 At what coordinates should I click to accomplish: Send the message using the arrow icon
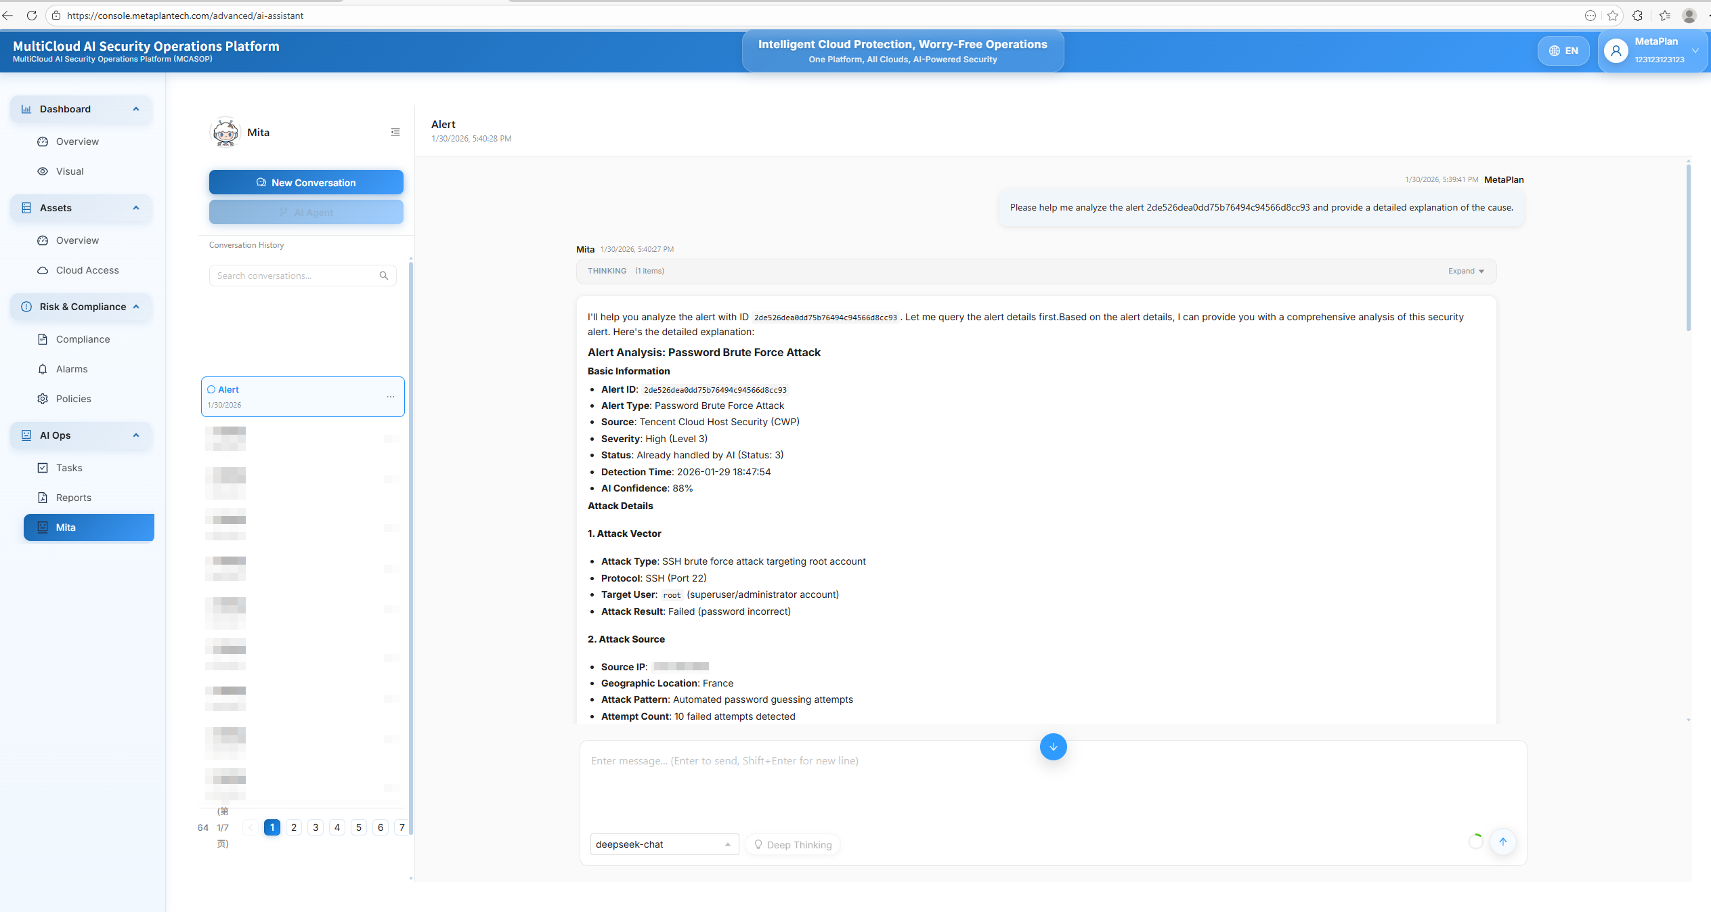1503,842
